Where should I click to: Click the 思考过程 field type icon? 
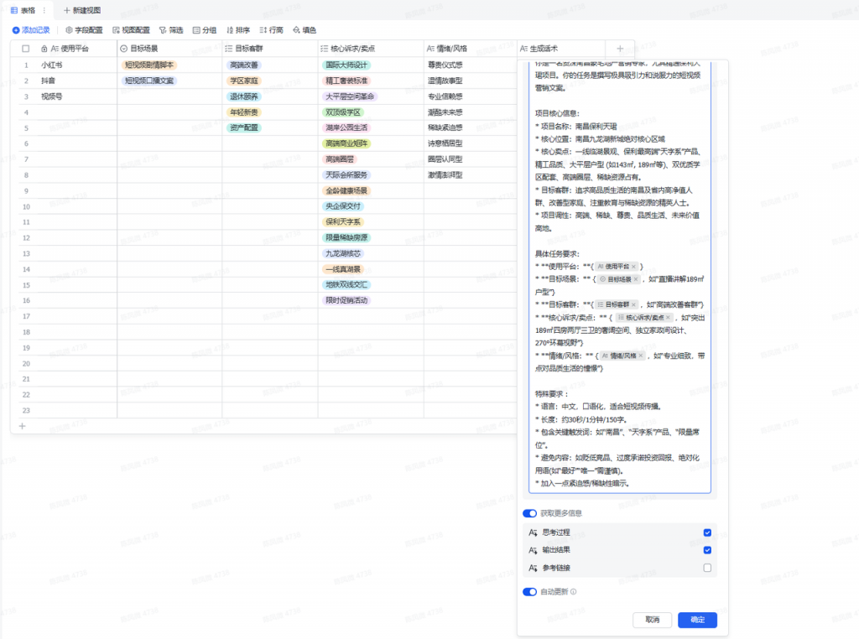click(x=533, y=532)
